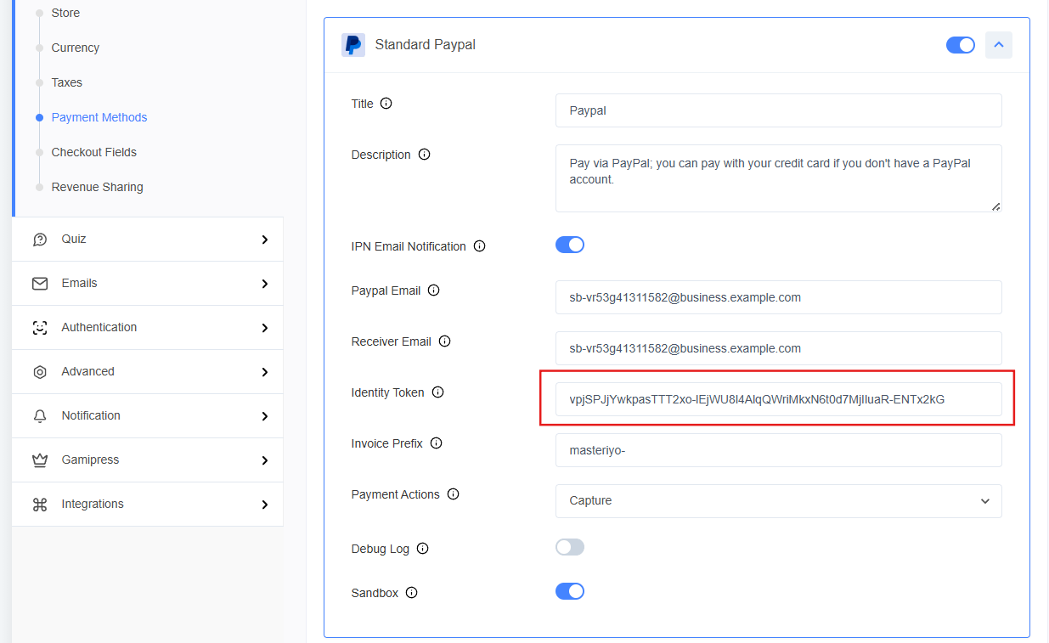Screen dimensions: 1049x643
Task: Click the Description textarea
Action: coord(779,178)
